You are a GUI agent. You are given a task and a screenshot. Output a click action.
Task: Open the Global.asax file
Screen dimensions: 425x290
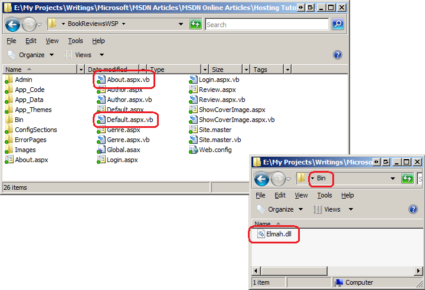(122, 150)
